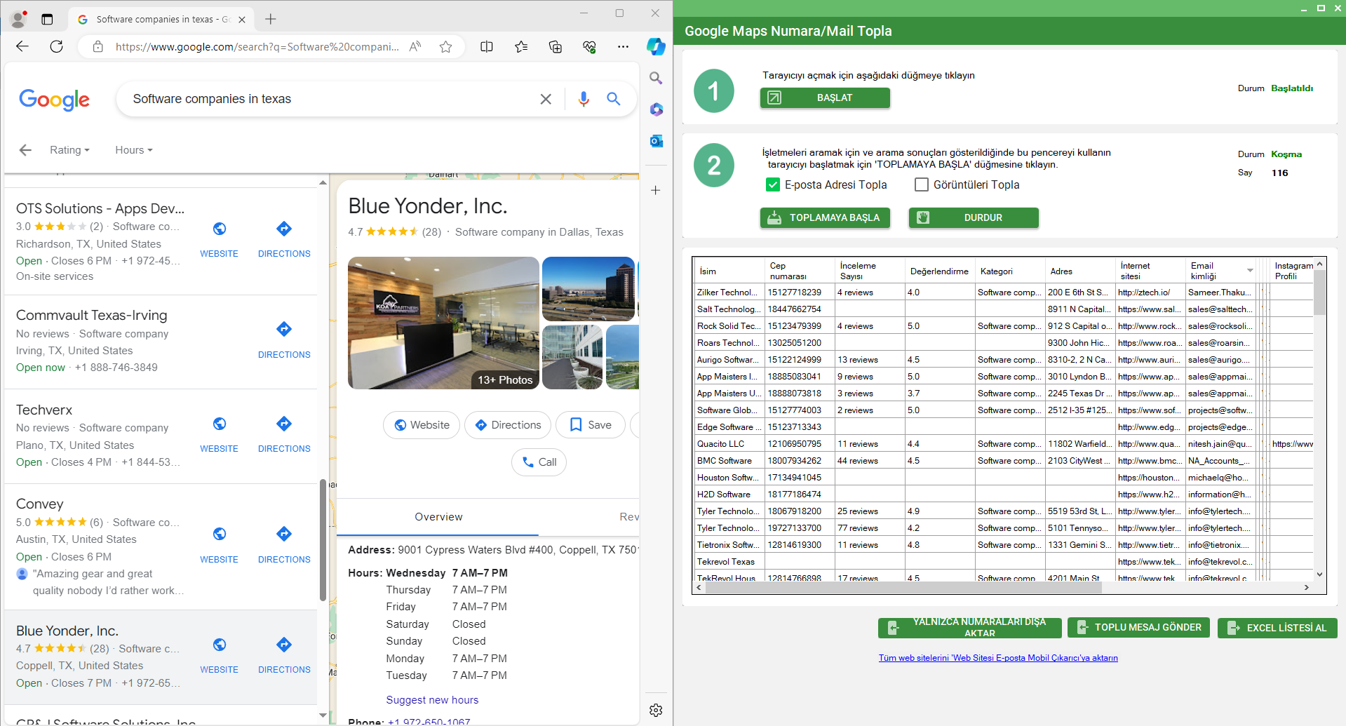Open the Email kimliği column dropdown arrow

point(1250,271)
